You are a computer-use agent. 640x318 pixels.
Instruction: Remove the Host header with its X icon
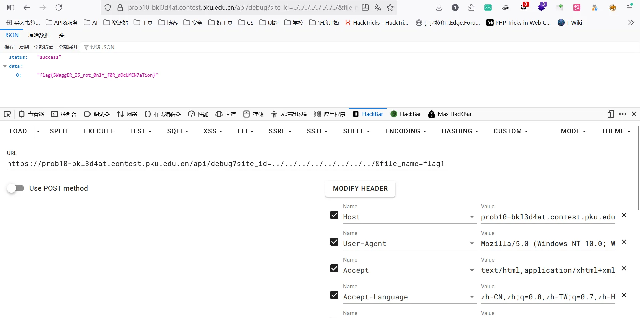(624, 215)
